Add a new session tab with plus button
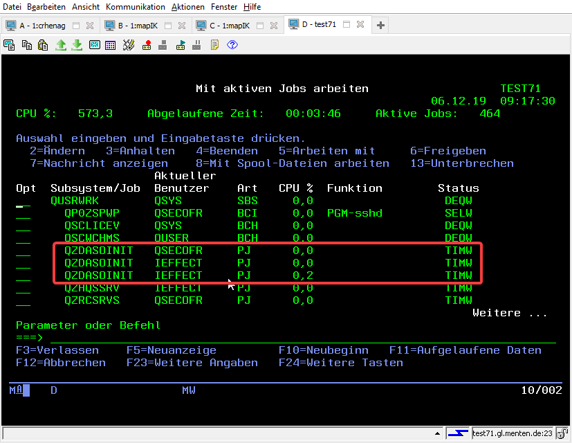 point(380,25)
